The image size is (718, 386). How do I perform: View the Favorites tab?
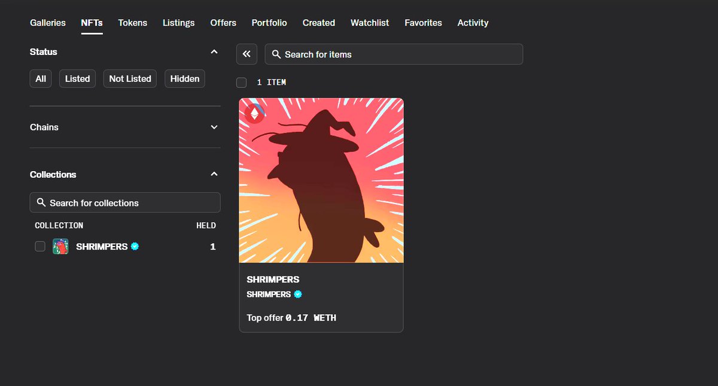(424, 23)
